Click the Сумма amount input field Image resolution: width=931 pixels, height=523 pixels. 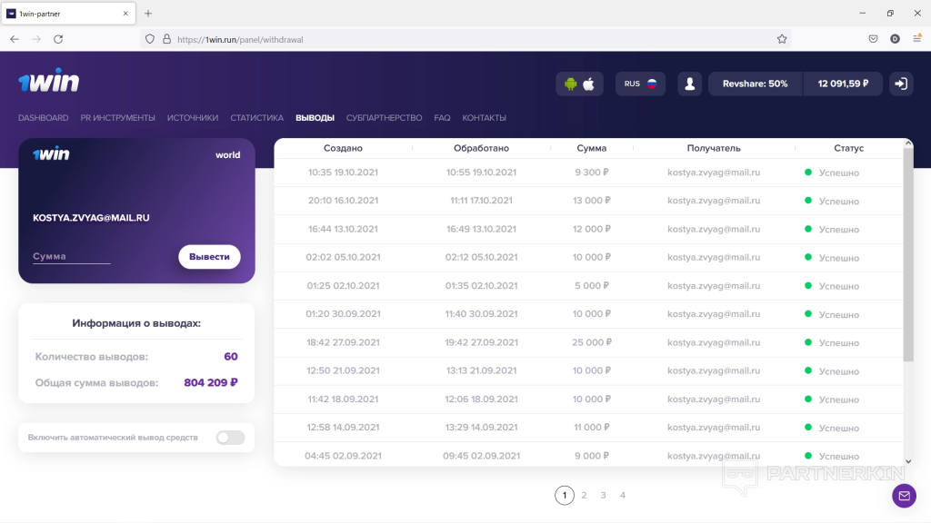click(x=71, y=256)
